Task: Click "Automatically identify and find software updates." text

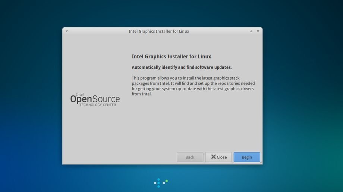Action: coord(182,67)
